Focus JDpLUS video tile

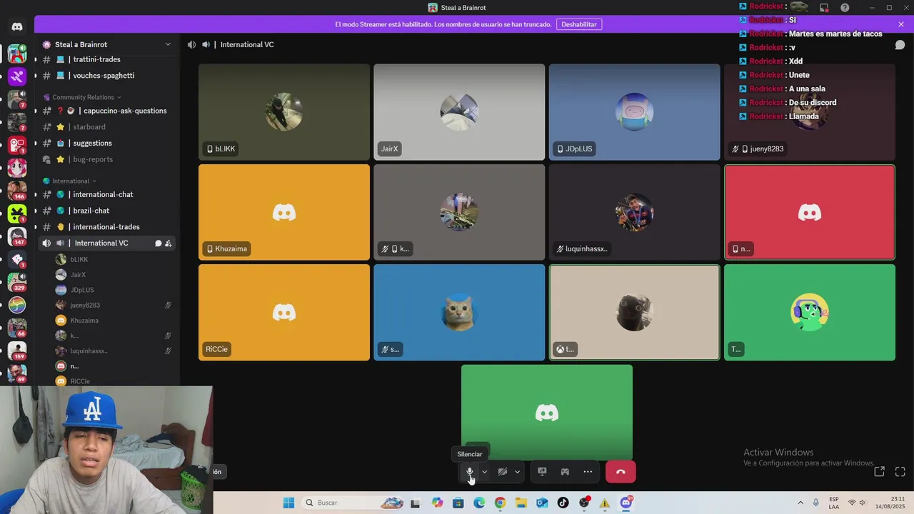634,112
